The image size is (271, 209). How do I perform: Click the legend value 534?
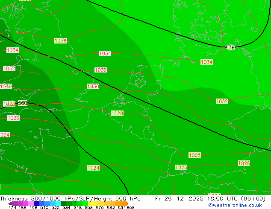coord(66,207)
